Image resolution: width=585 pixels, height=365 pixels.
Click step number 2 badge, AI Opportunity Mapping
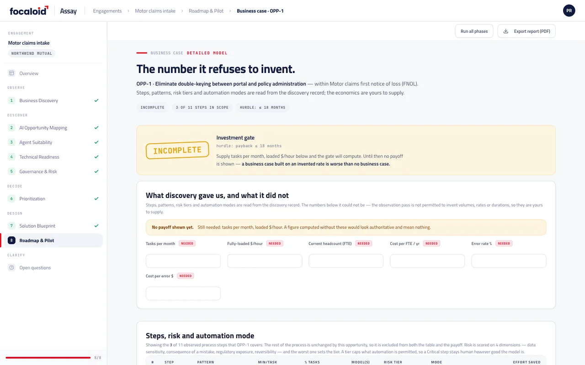coord(11,128)
